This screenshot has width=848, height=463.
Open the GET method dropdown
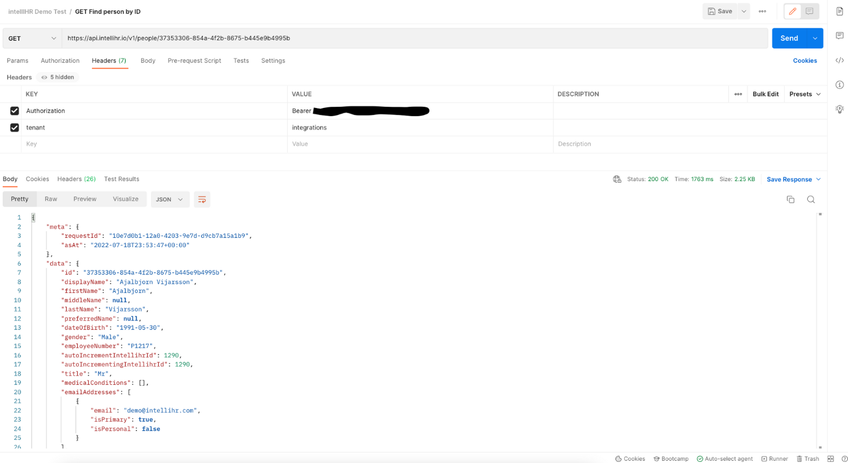click(x=32, y=38)
